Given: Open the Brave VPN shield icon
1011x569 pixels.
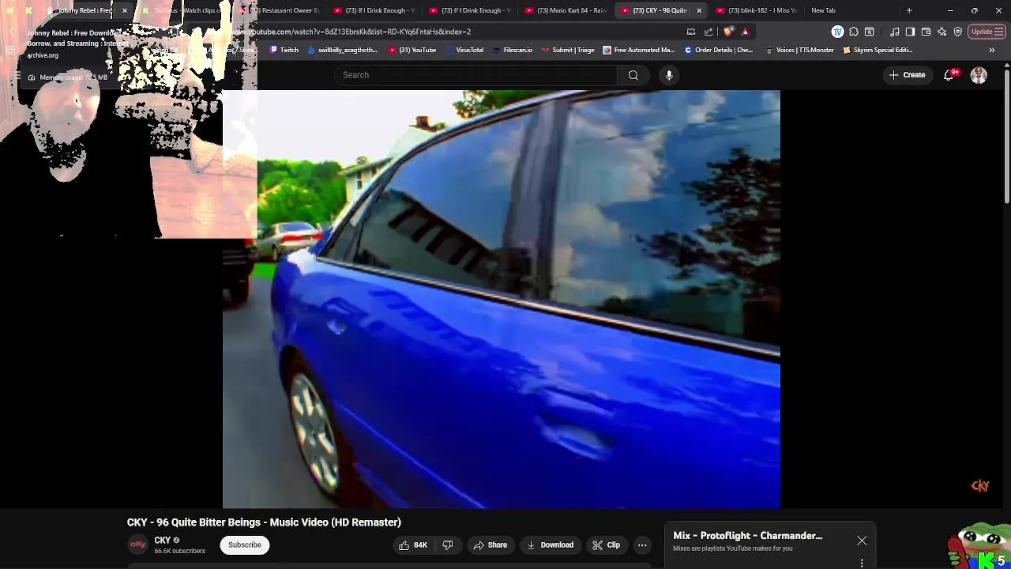Looking at the screenshot, I should click(958, 32).
